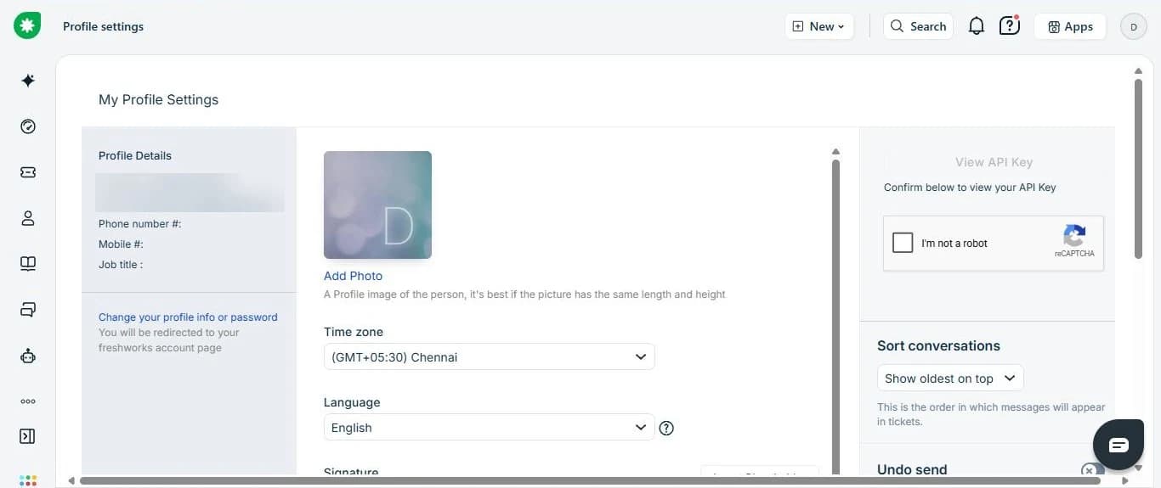Open the Bot robot icon in sidebar

pos(28,356)
